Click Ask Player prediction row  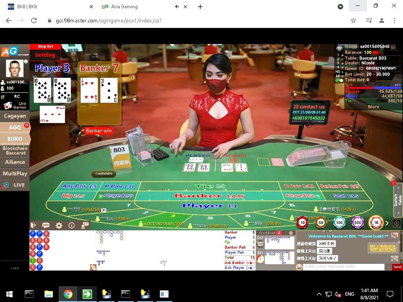pos(240,268)
